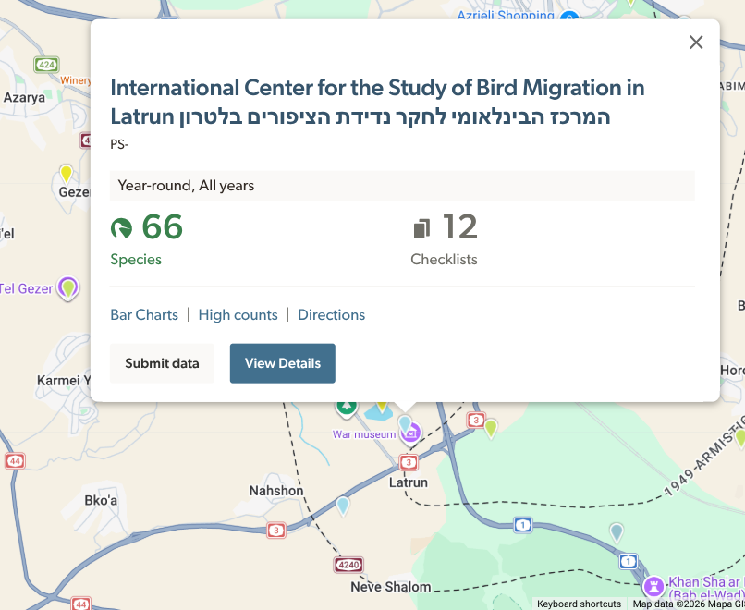Click the PS- region code text

tap(119, 144)
